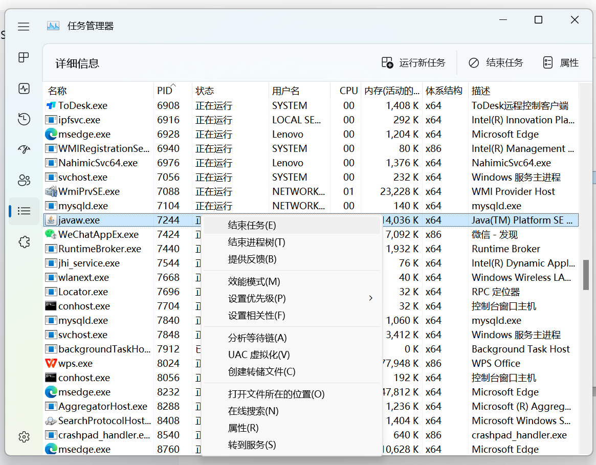Click the WeChatAppEx.exe WeChat icon
This screenshot has height=465, width=596.
(x=51, y=234)
